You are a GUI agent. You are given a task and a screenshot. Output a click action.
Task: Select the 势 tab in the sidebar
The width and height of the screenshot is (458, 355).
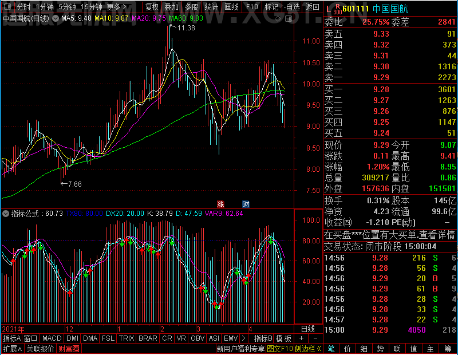coord(380,349)
